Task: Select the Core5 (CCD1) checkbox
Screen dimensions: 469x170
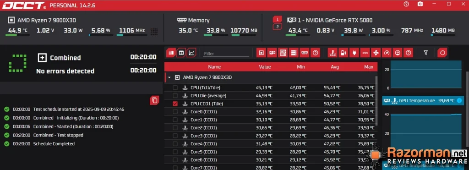Action: pos(175,152)
